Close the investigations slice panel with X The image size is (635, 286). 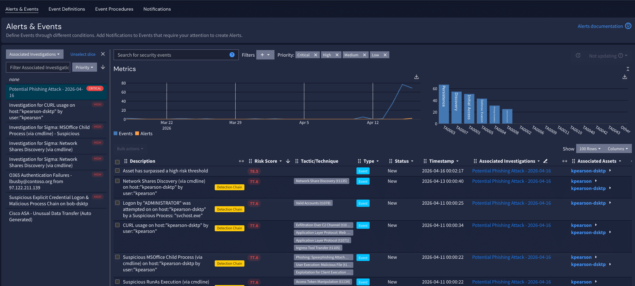[103, 54]
